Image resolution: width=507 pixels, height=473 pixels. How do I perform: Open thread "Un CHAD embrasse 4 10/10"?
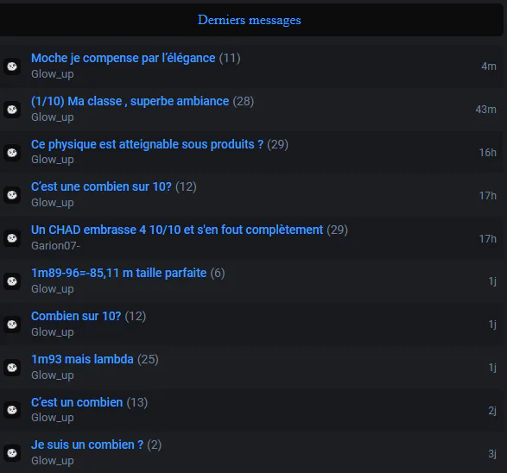[177, 230]
